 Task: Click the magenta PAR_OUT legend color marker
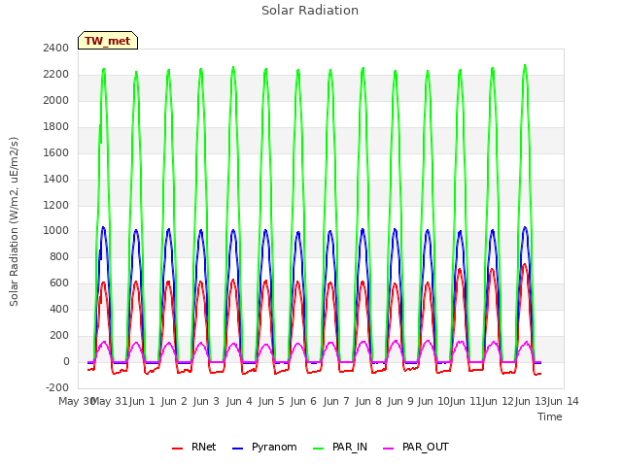pos(389,449)
